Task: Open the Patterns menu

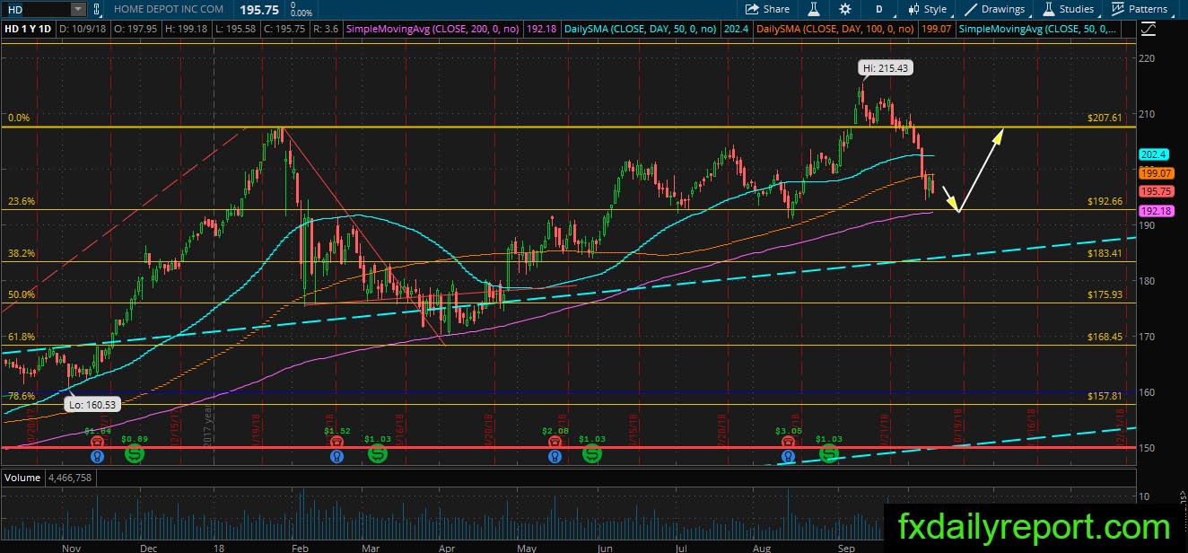Action: [x=1140, y=9]
